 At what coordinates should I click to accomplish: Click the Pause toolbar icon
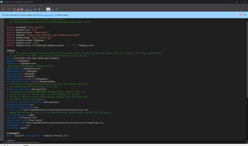[39, 10]
